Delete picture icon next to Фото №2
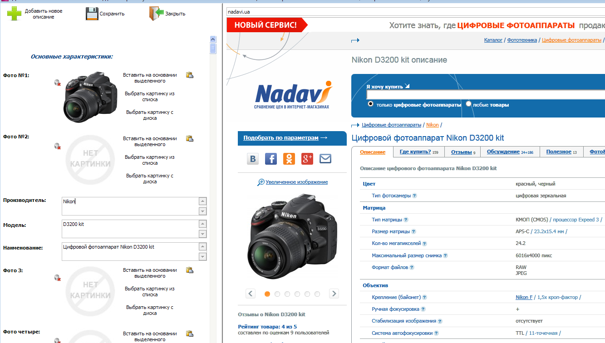605x343 pixels. (x=58, y=146)
